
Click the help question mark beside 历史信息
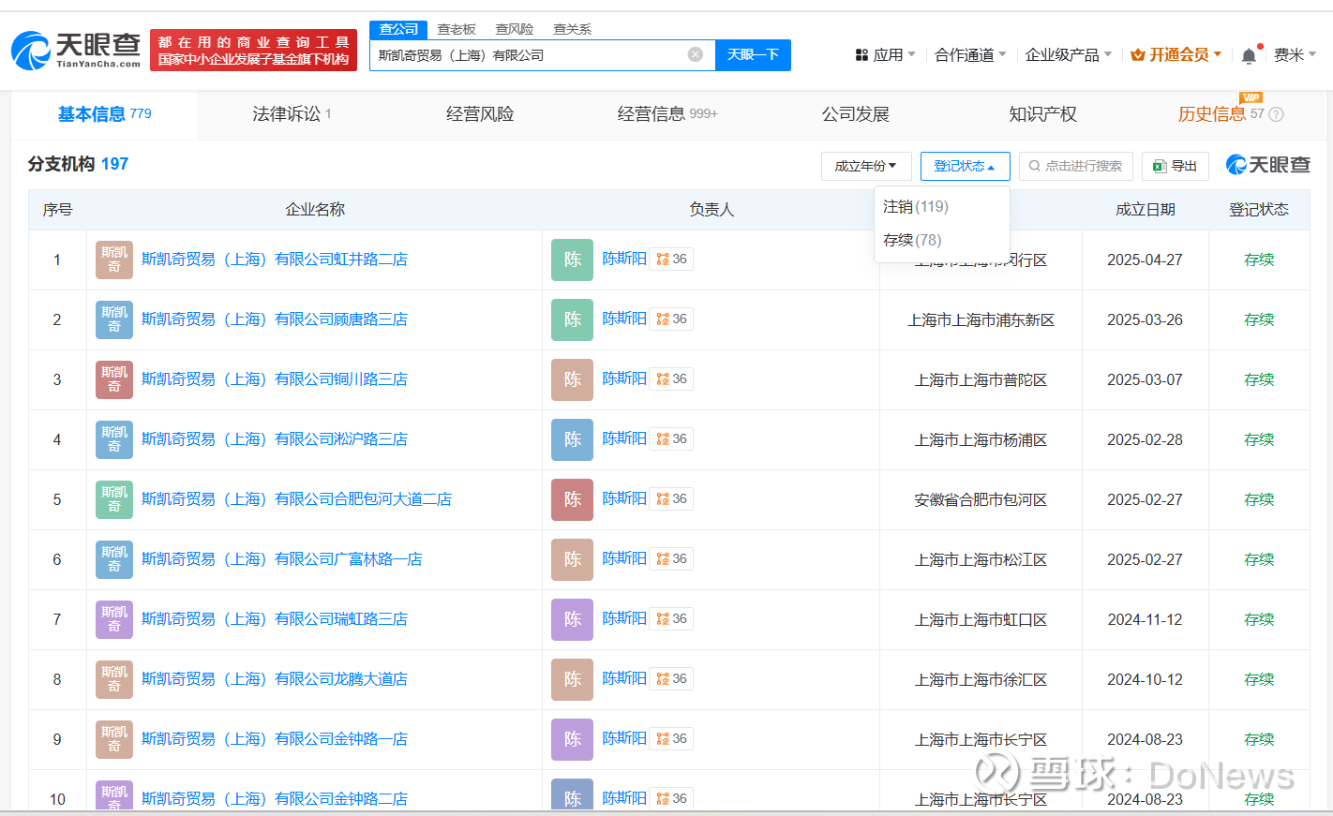tap(1276, 114)
